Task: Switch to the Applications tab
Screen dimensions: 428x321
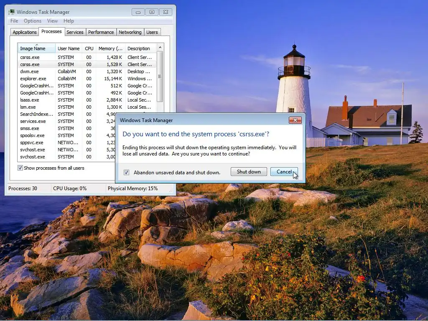Action: tap(25, 32)
